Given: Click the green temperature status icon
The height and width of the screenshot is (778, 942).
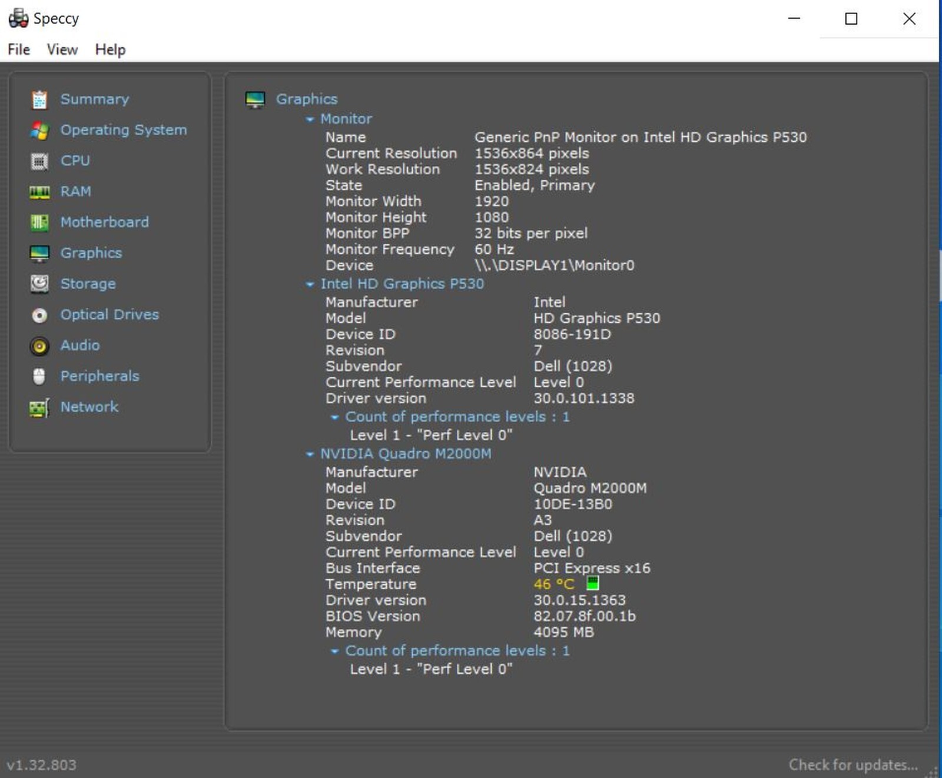Looking at the screenshot, I should pos(593,583).
